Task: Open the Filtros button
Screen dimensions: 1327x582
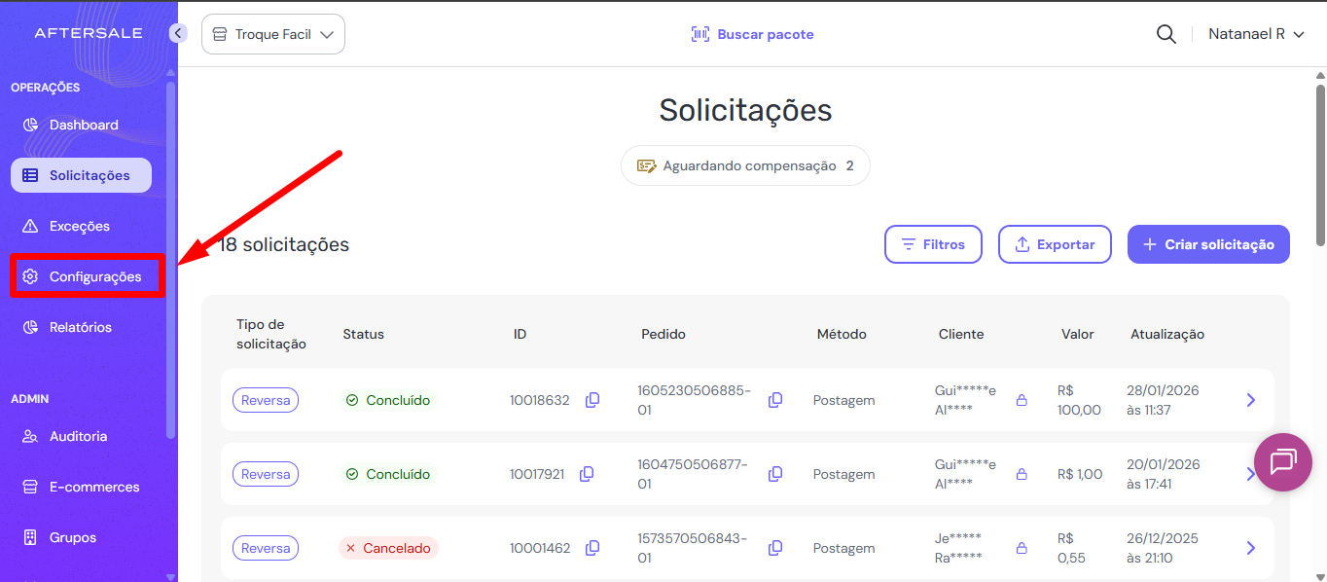Action: click(933, 244)
